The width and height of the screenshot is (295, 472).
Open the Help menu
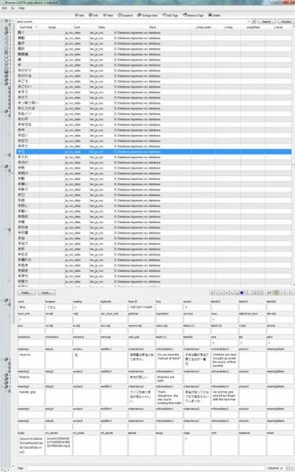(x=21, y=8)
